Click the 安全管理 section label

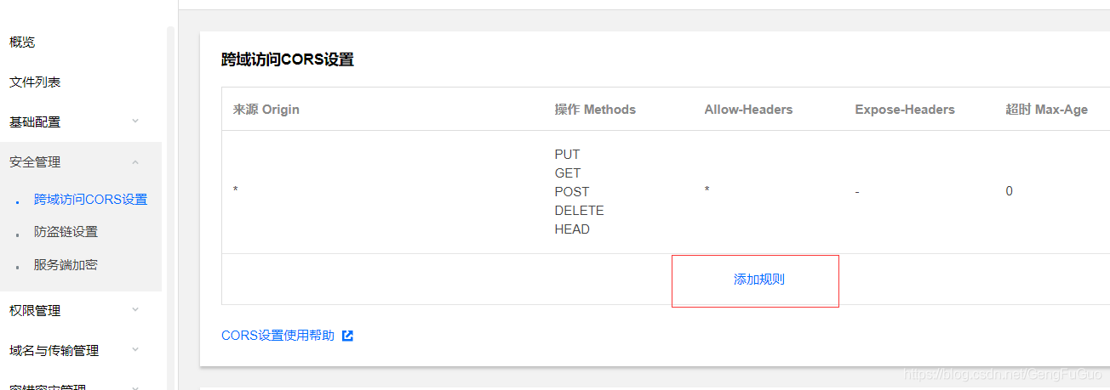(35, 161)
